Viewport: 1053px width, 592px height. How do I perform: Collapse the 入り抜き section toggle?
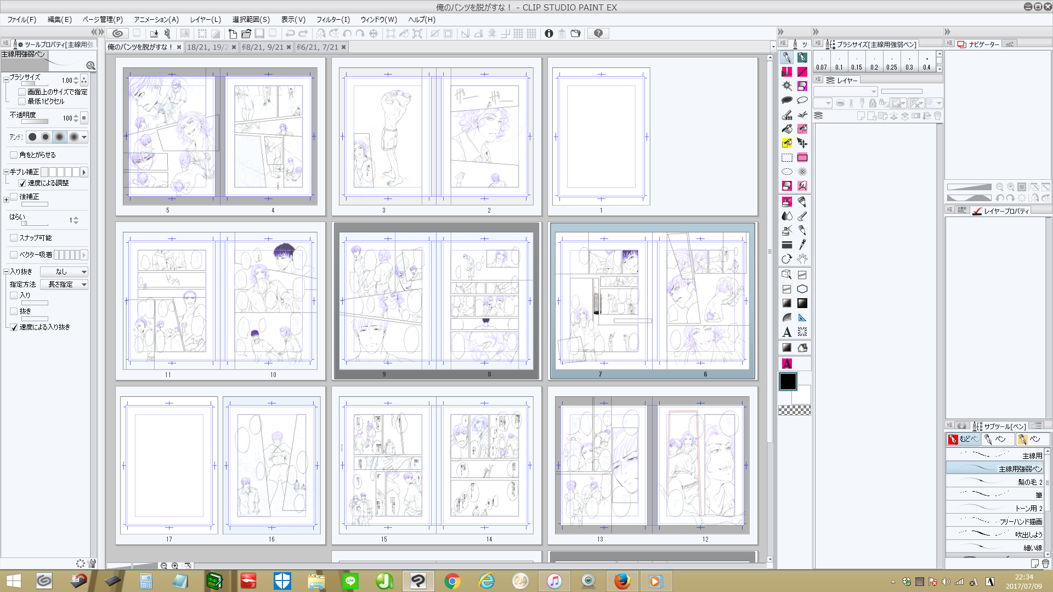click(6, 272)
